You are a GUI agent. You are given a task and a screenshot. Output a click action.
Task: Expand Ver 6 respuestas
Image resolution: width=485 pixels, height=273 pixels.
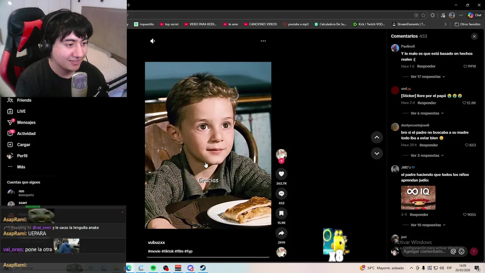[x=427, y=113]
